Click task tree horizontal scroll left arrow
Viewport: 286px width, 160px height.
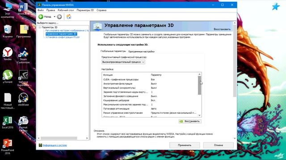click(x=39, y=138)
